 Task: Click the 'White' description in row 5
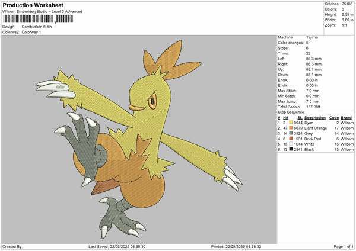coord(310,144)
